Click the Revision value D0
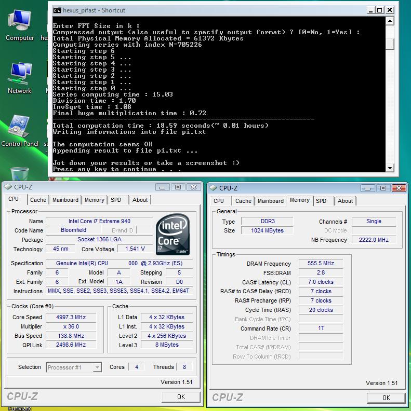The height and width of the screenshot is (411, 411). (179, 282)
